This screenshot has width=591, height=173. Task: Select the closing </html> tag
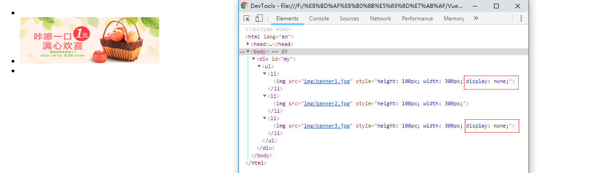click(x=256, y=163)
